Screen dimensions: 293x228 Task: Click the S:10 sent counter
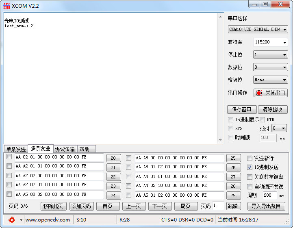[81, 220]
